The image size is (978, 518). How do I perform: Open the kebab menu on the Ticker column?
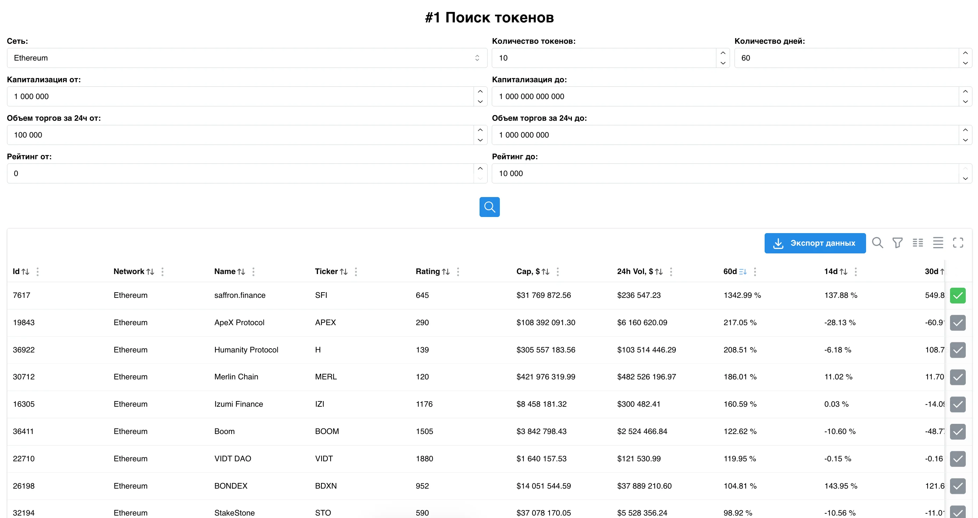(356, 272)
